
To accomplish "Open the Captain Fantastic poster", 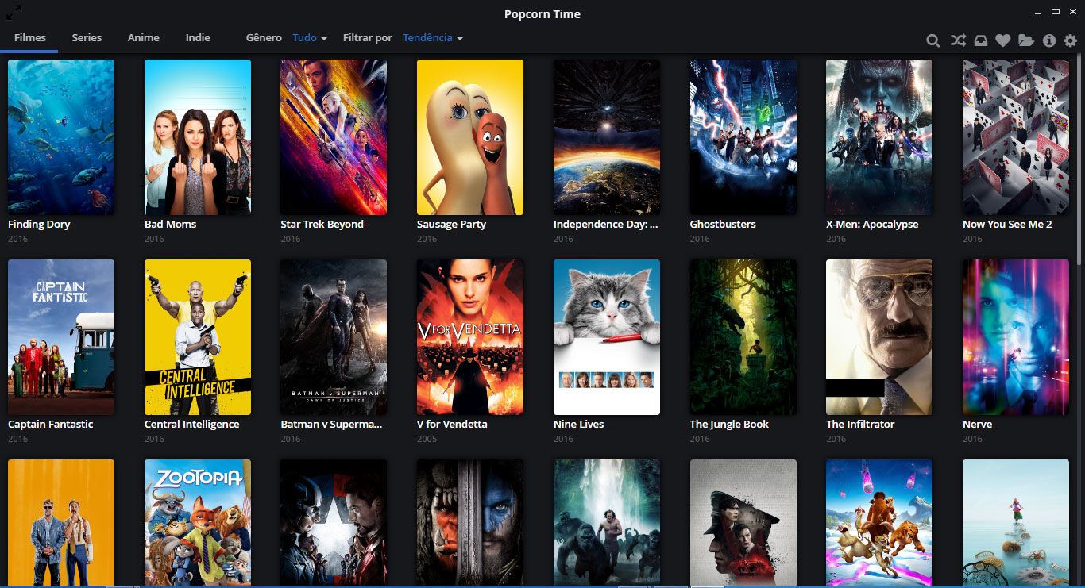I will click(61, 337).
